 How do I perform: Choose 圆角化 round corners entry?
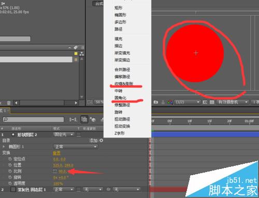coord(120,98)
